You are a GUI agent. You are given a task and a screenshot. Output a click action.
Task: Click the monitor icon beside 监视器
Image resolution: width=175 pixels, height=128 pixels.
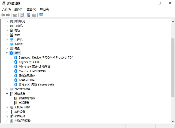11,44
